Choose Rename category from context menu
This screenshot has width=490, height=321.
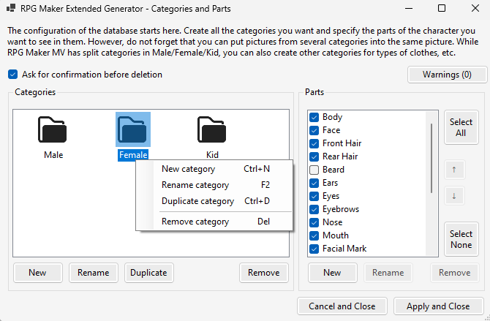point(214,185)
